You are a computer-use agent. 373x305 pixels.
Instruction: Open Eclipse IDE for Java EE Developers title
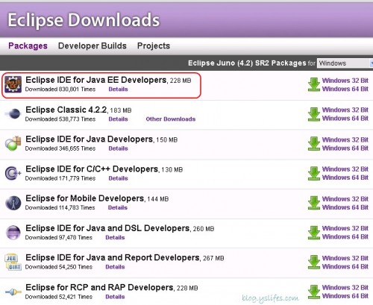96,80
